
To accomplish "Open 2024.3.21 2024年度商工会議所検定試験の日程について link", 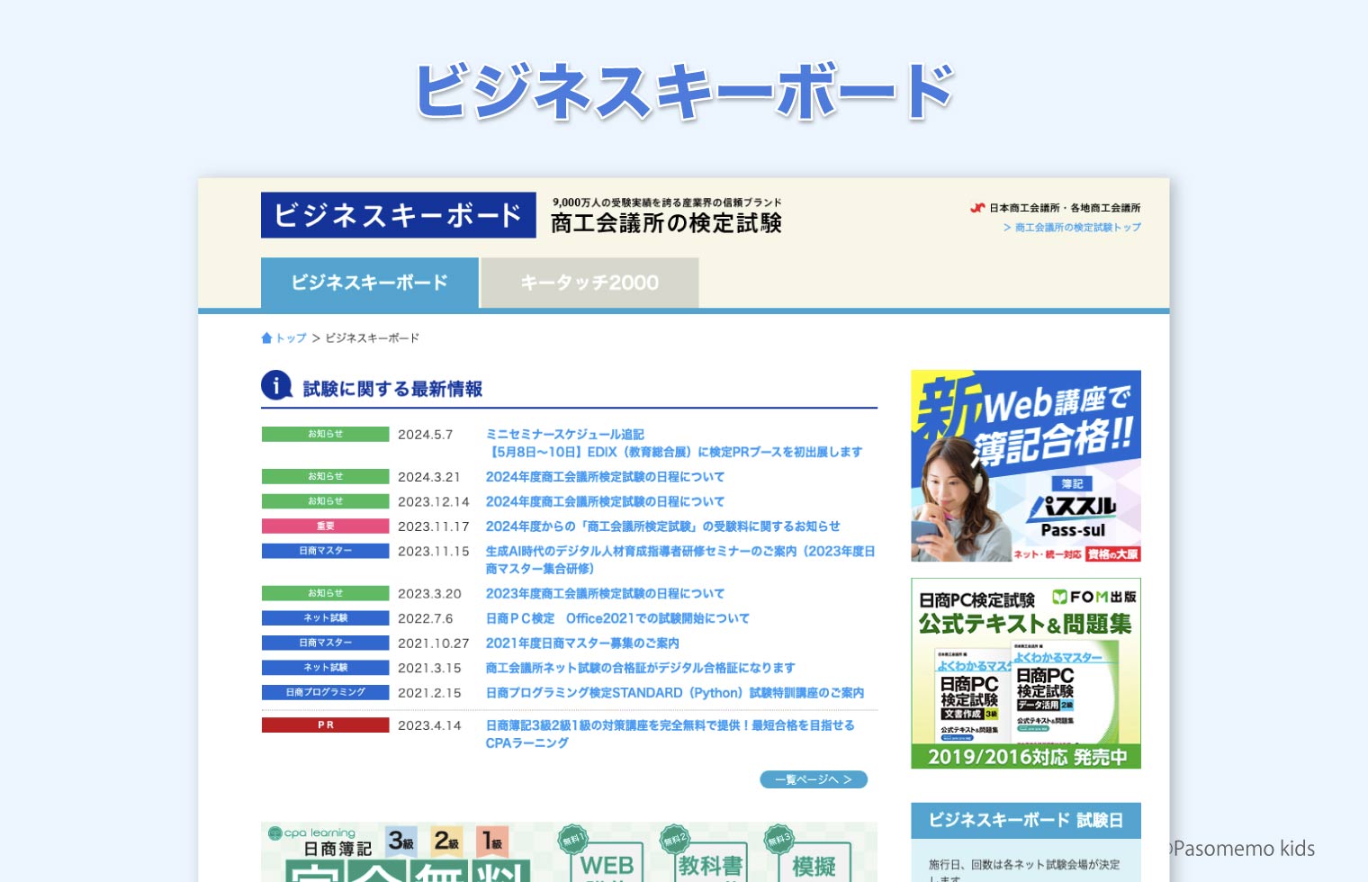I will 605,477.
